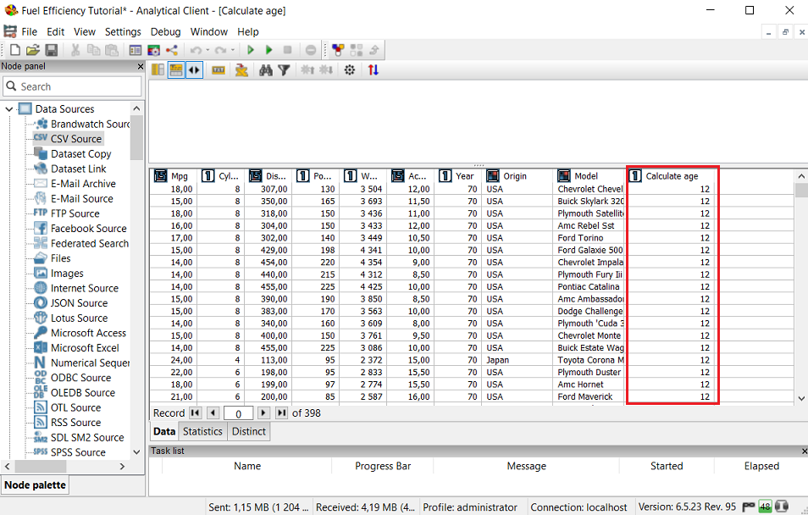Open the Debug menu
The height and width of the screenshot is (515, 808).
[165, 31]
